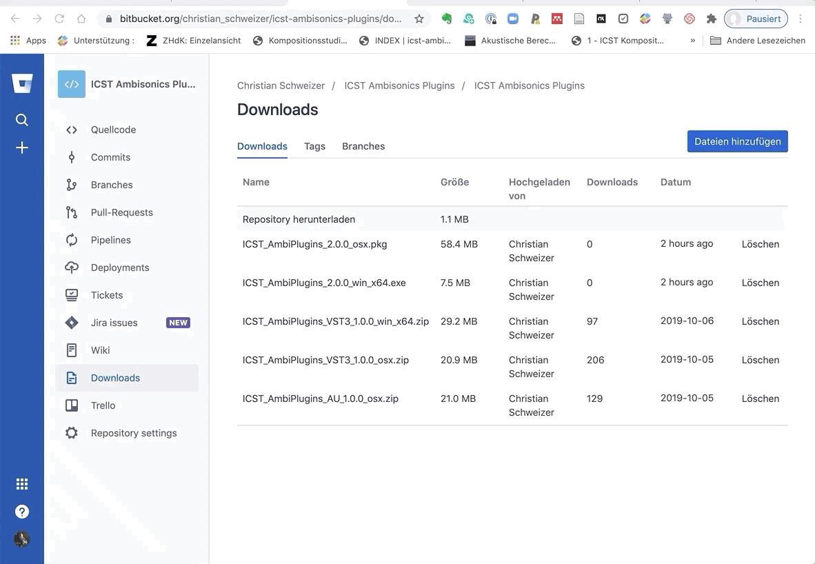Open Andere Lesezeichen bookmarks folder
815x564 pixels.
pyautogui.click(x=757, y=41)
